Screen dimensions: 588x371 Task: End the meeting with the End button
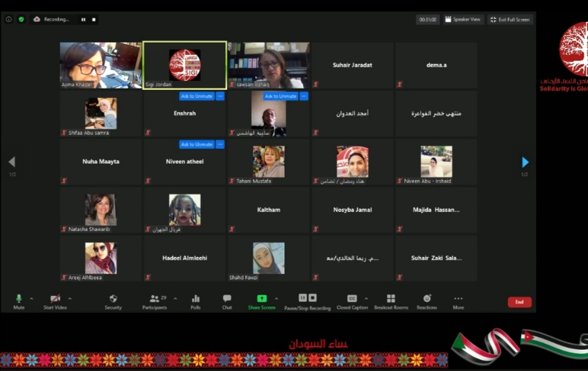[x=519, y=302]
